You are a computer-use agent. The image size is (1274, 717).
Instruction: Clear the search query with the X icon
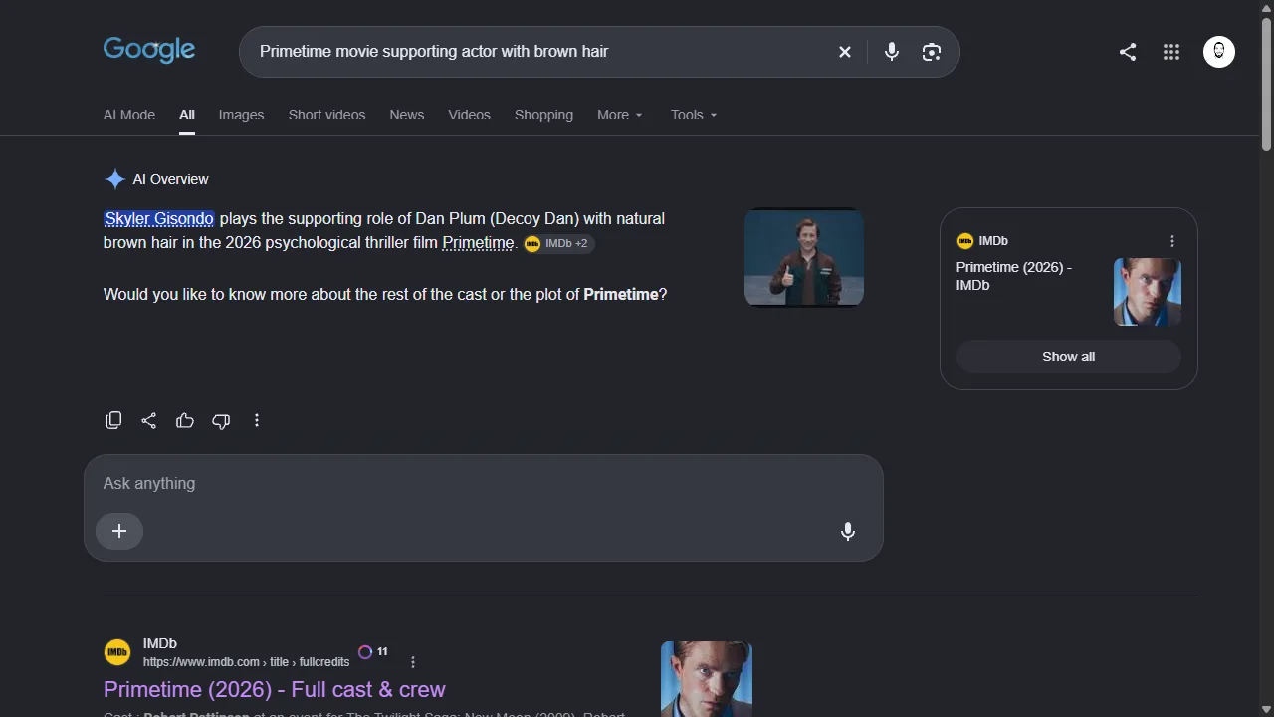(x=845, y=52)
